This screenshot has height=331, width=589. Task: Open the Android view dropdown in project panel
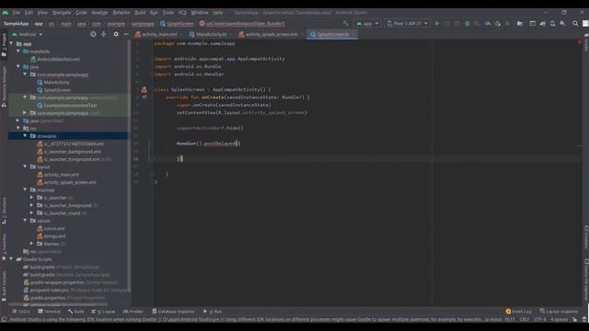coord(28,34)
